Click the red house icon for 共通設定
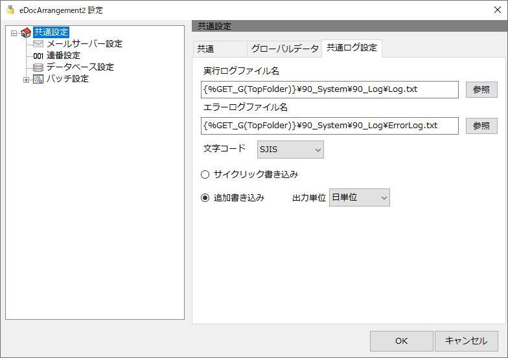 (26, 32)
